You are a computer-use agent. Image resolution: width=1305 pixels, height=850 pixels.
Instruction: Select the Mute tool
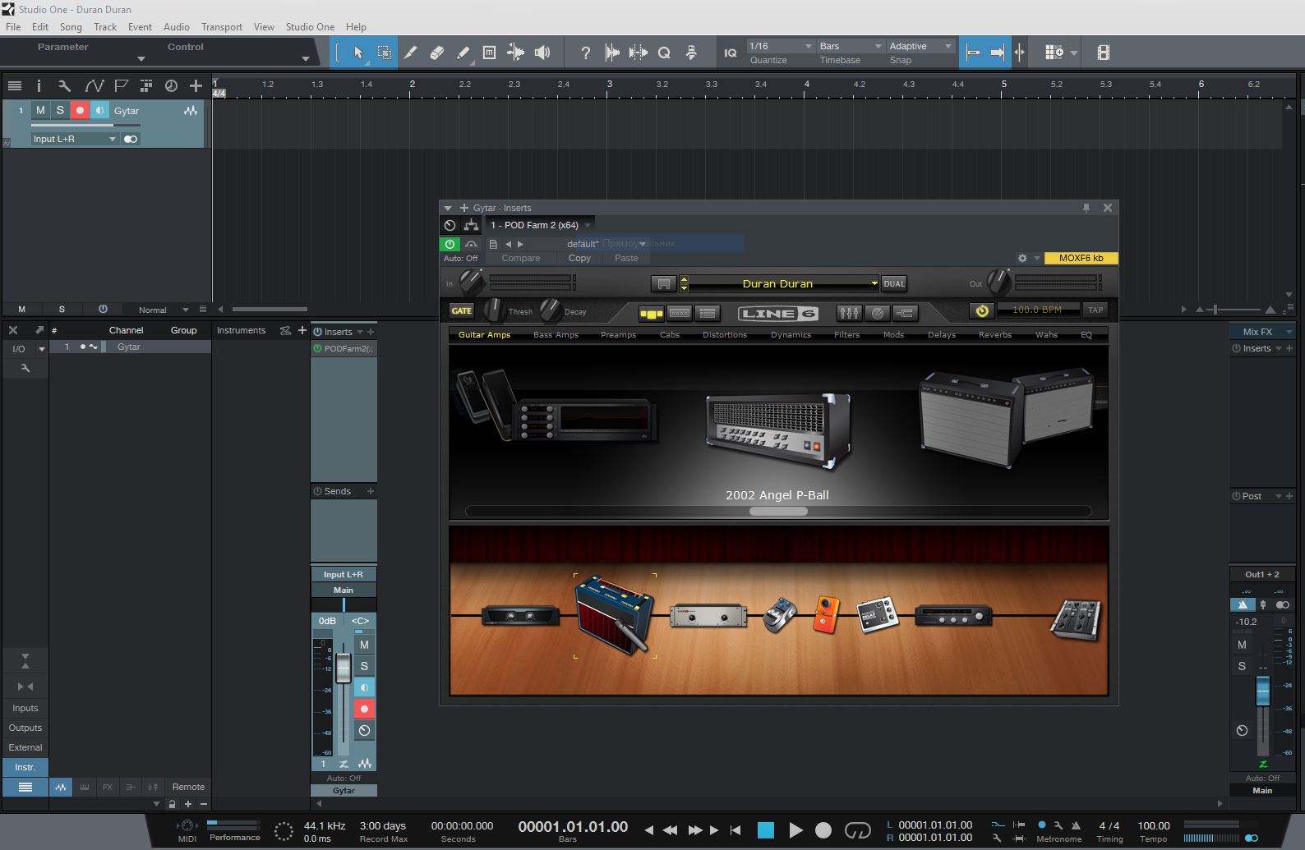(489, 53)
